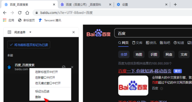The image size is (192, 102).
Task: Click the 地图 filter chip
Action: pyautogui.click(x=139, y=54)
